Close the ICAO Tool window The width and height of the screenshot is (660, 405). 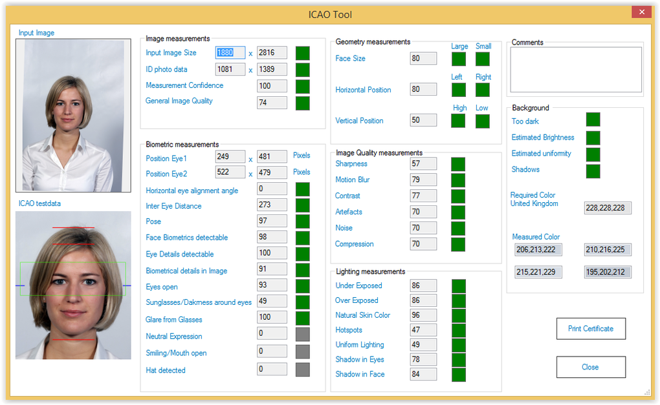tap(642, 12)
